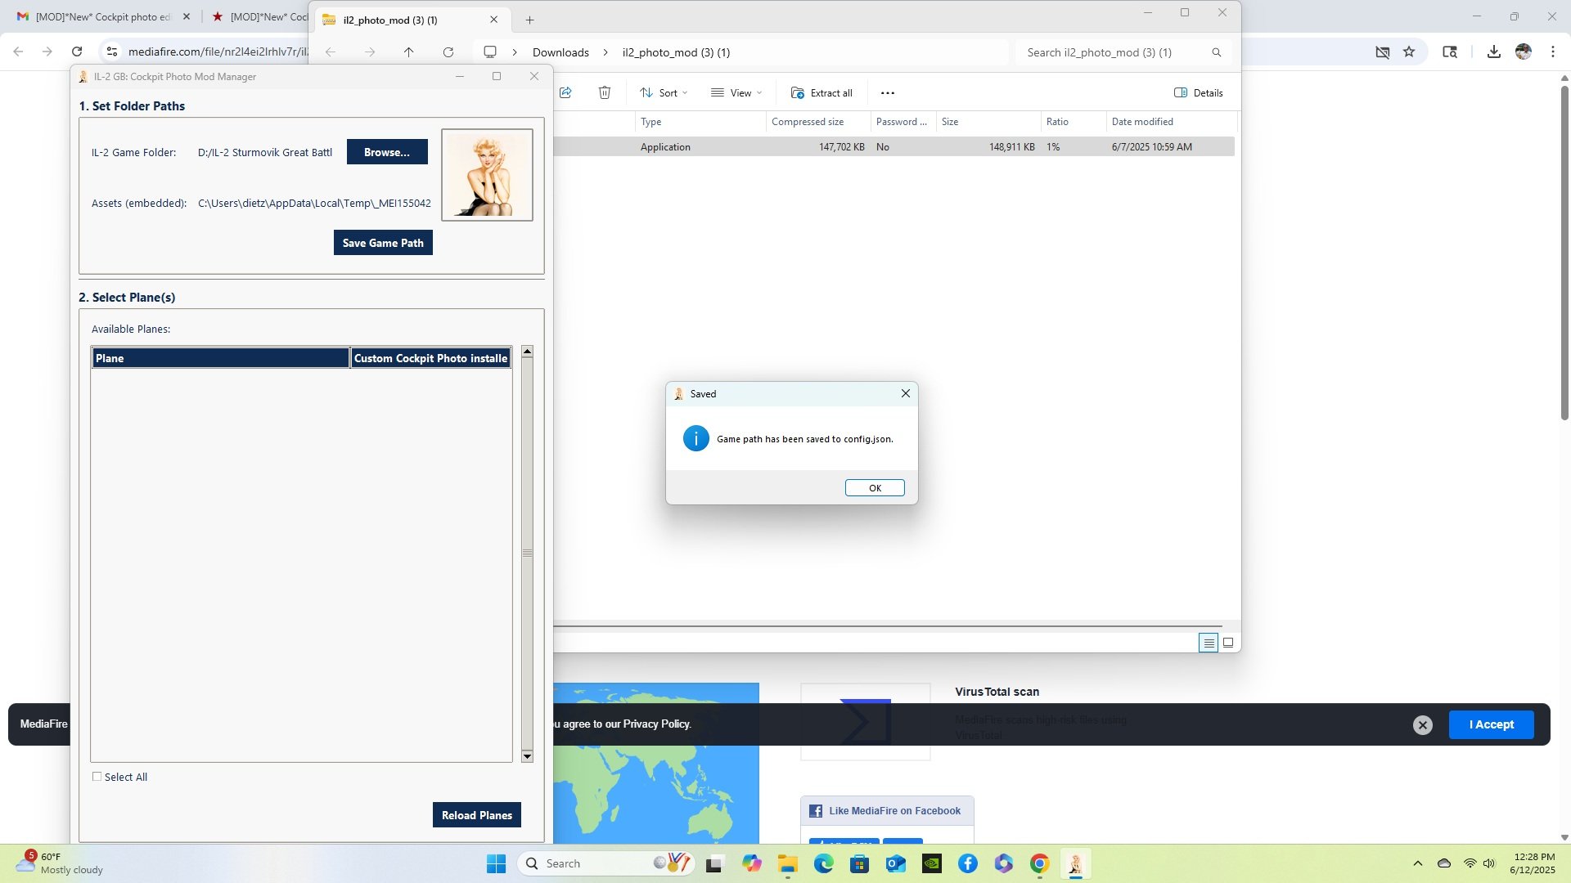Open NVIDIA app from the taskbar
The height and width of the screenshot is (883, 1571).
pyautogui.click(x=931, y=863)
